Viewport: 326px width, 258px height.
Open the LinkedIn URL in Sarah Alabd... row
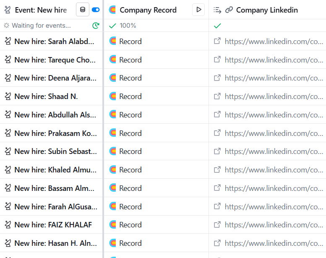click(x=274, y=42)
